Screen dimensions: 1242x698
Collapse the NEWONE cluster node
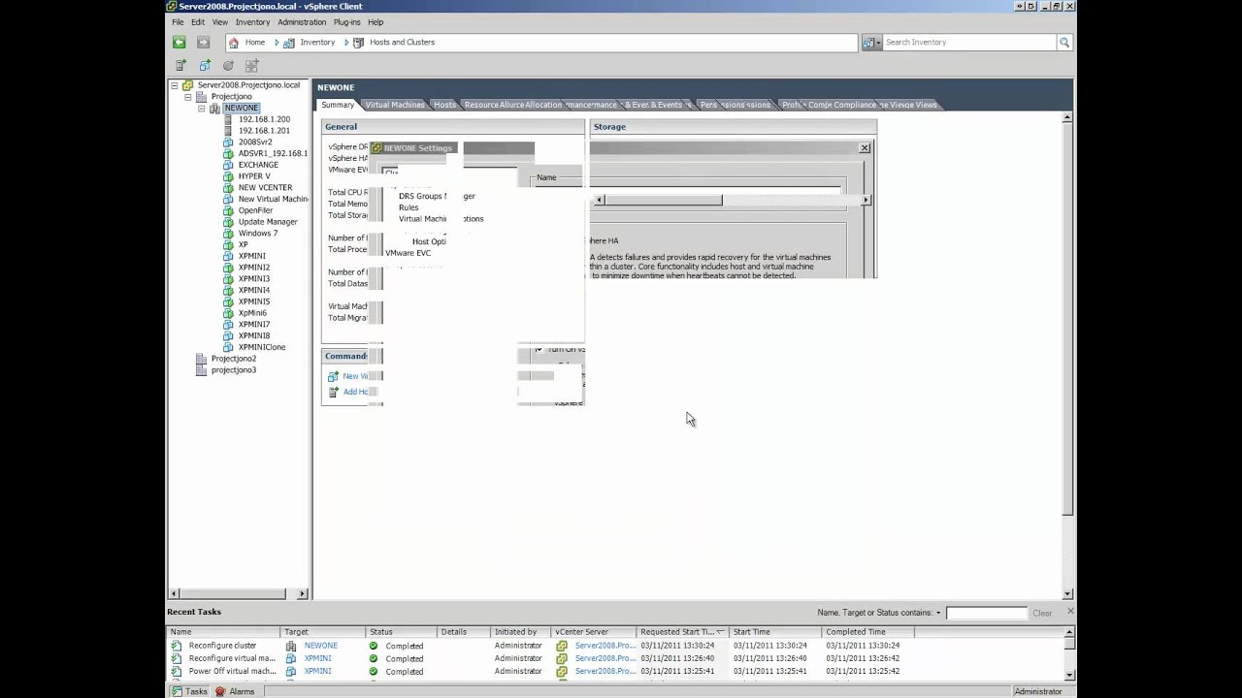point(202,109)
